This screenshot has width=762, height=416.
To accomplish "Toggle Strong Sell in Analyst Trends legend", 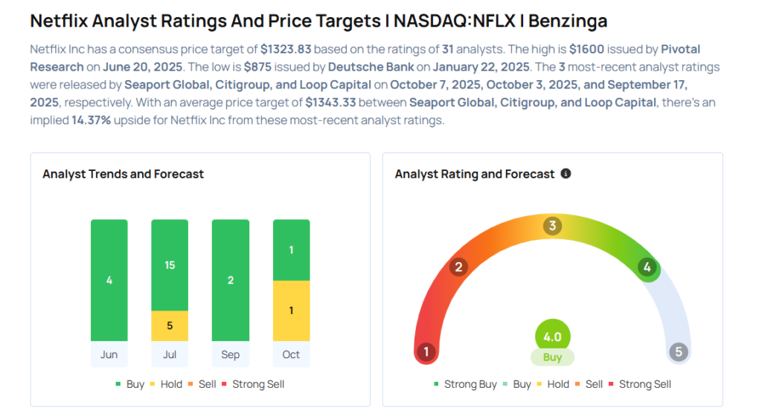I will coord(253,384).
